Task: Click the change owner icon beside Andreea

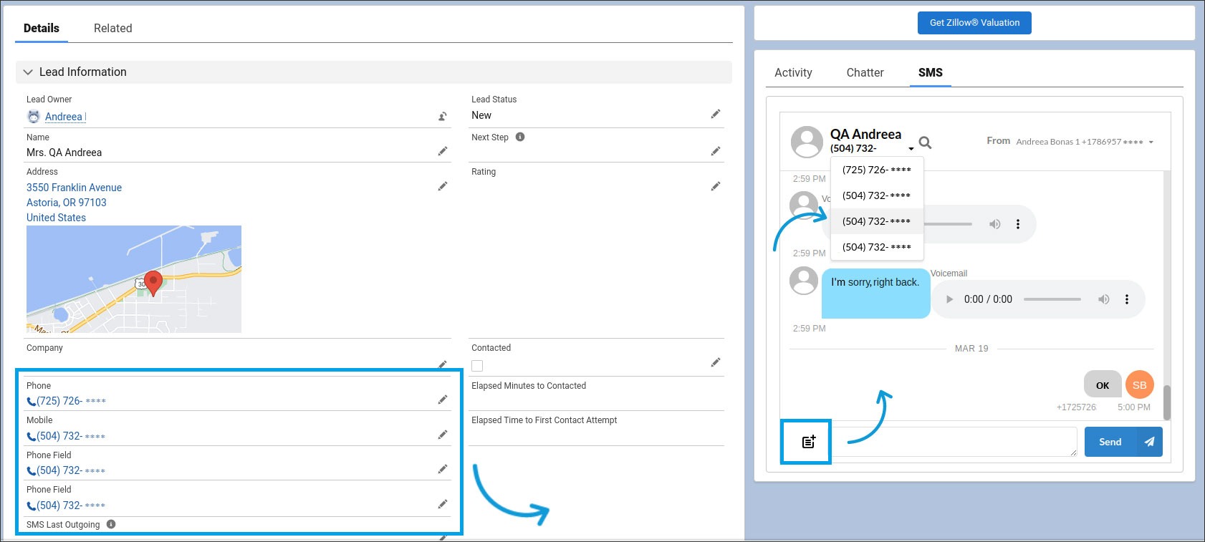Action: point(443,116)
